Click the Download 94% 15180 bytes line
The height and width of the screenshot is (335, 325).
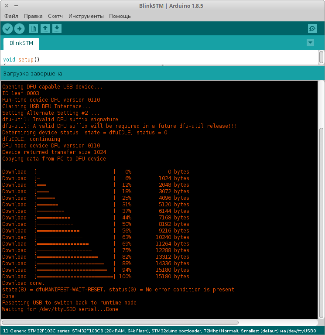(x=96, y=270)
